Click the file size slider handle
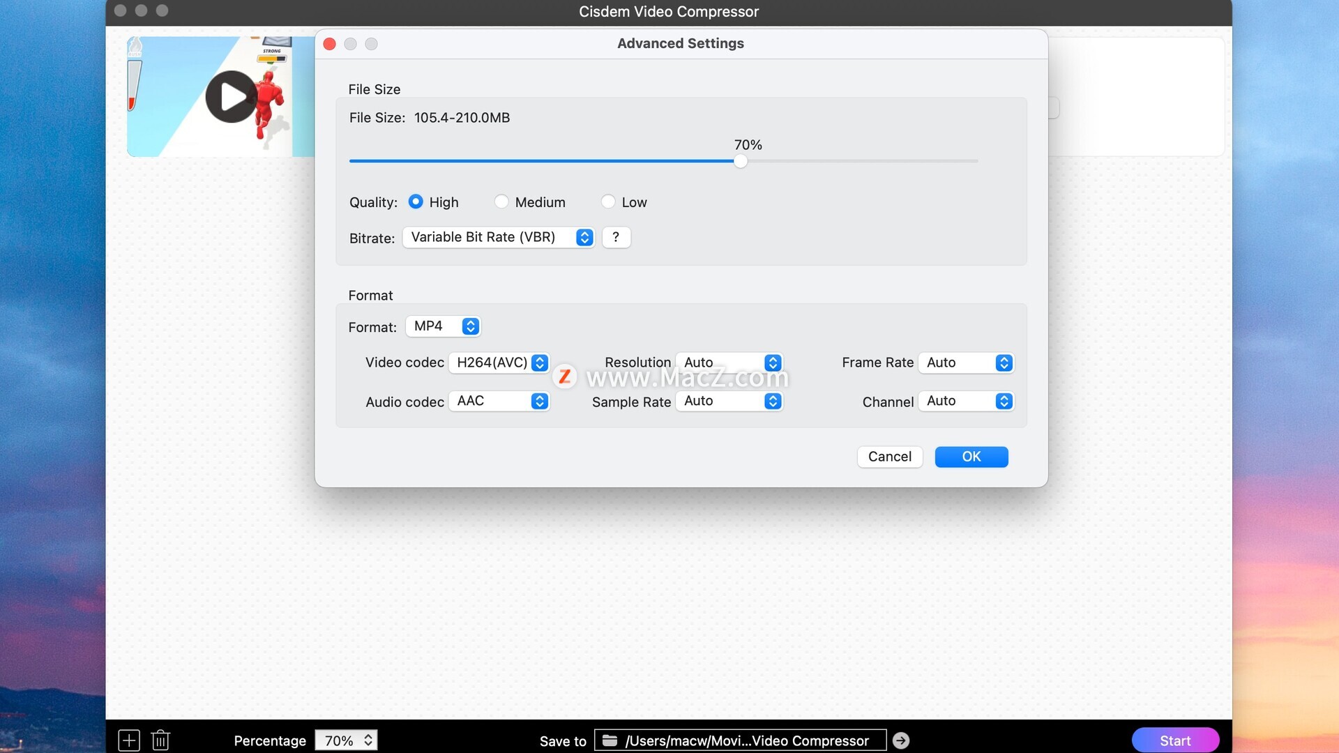This screenshot has width=1339, height=753. click(741, 161)
